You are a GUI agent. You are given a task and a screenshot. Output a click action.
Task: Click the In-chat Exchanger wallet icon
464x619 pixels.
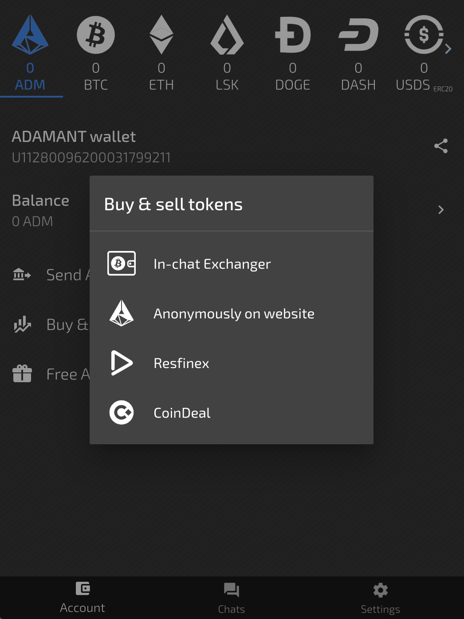click(x=121, y=263)
